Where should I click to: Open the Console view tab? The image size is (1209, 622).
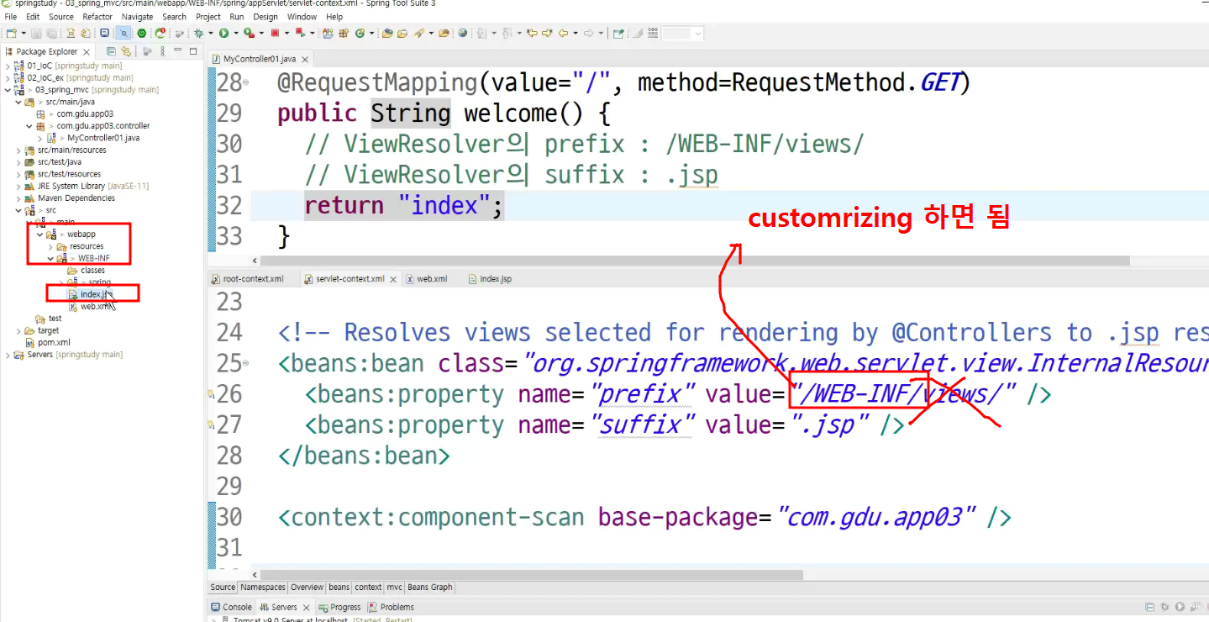click(231, 607)
